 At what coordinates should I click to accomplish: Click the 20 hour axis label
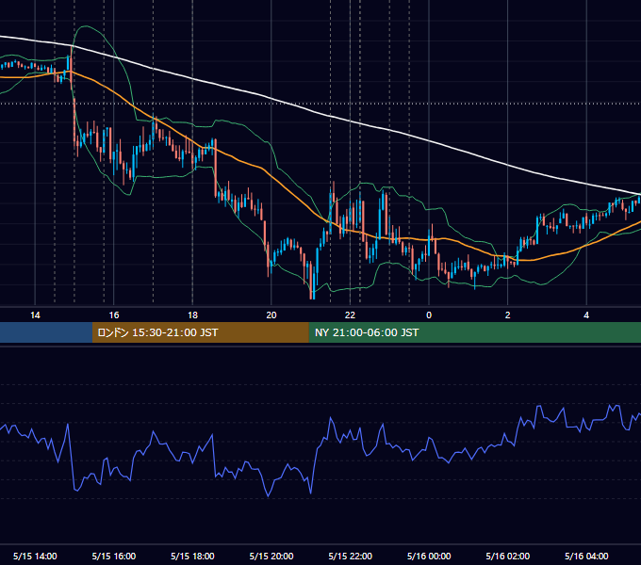pos(271,315)
